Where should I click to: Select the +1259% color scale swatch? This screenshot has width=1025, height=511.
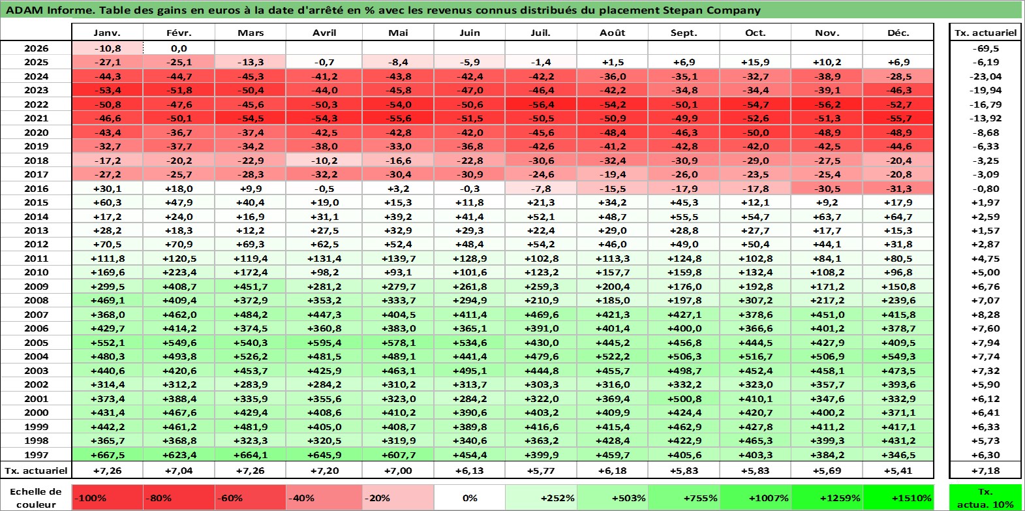(827, 498)
